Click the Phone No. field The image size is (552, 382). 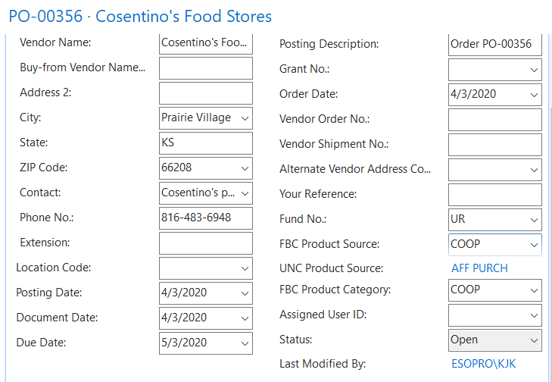point(205,218)
